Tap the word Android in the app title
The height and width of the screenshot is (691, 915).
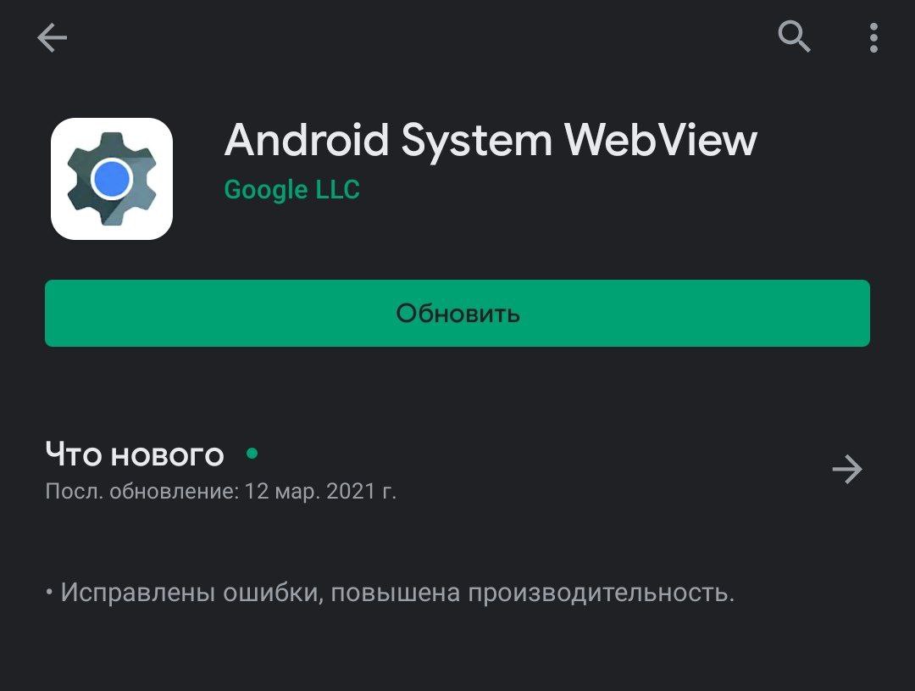coord(307,140)
